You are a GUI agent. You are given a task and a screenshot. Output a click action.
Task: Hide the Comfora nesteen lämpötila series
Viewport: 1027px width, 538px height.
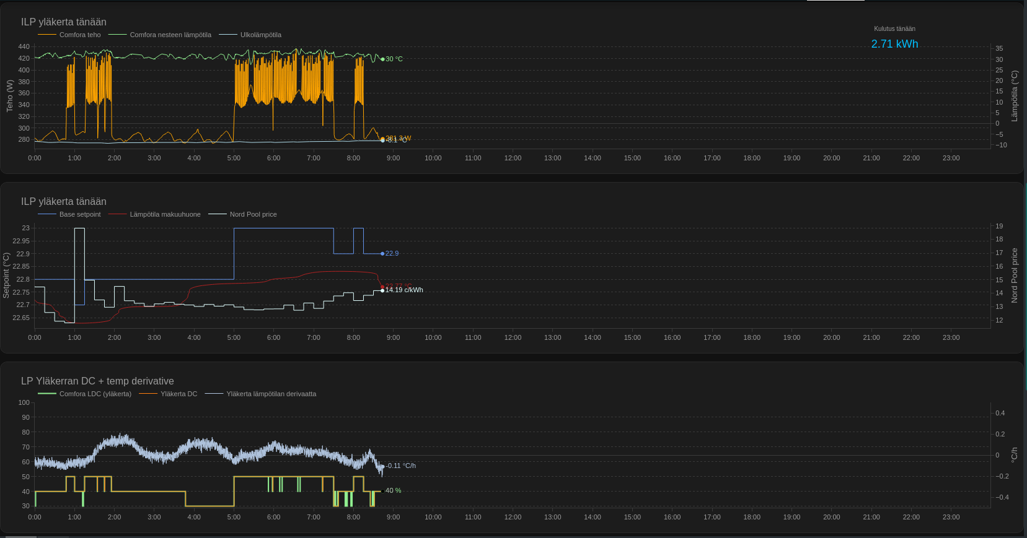click(170, 35)
